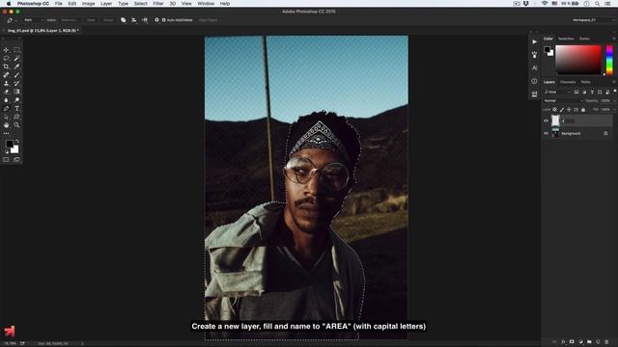Select the Lasso tool

point(6,58)
